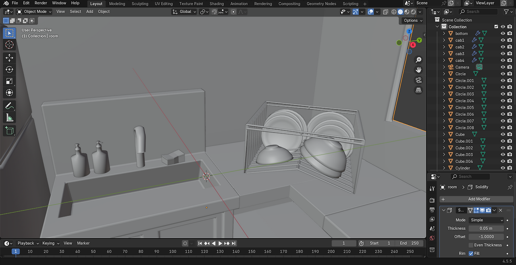
Task: Open the Object Mode dropdown
Action: 34,12
